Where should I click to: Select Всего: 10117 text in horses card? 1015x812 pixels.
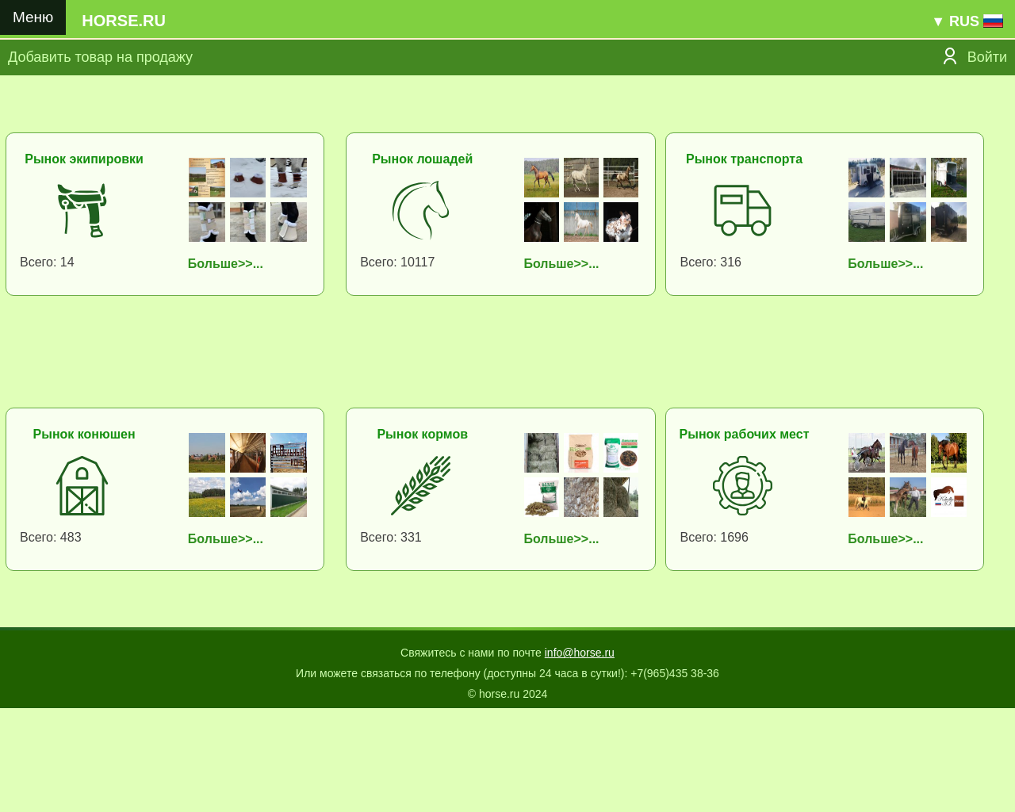pyautogui.click(x=397, y=262)
